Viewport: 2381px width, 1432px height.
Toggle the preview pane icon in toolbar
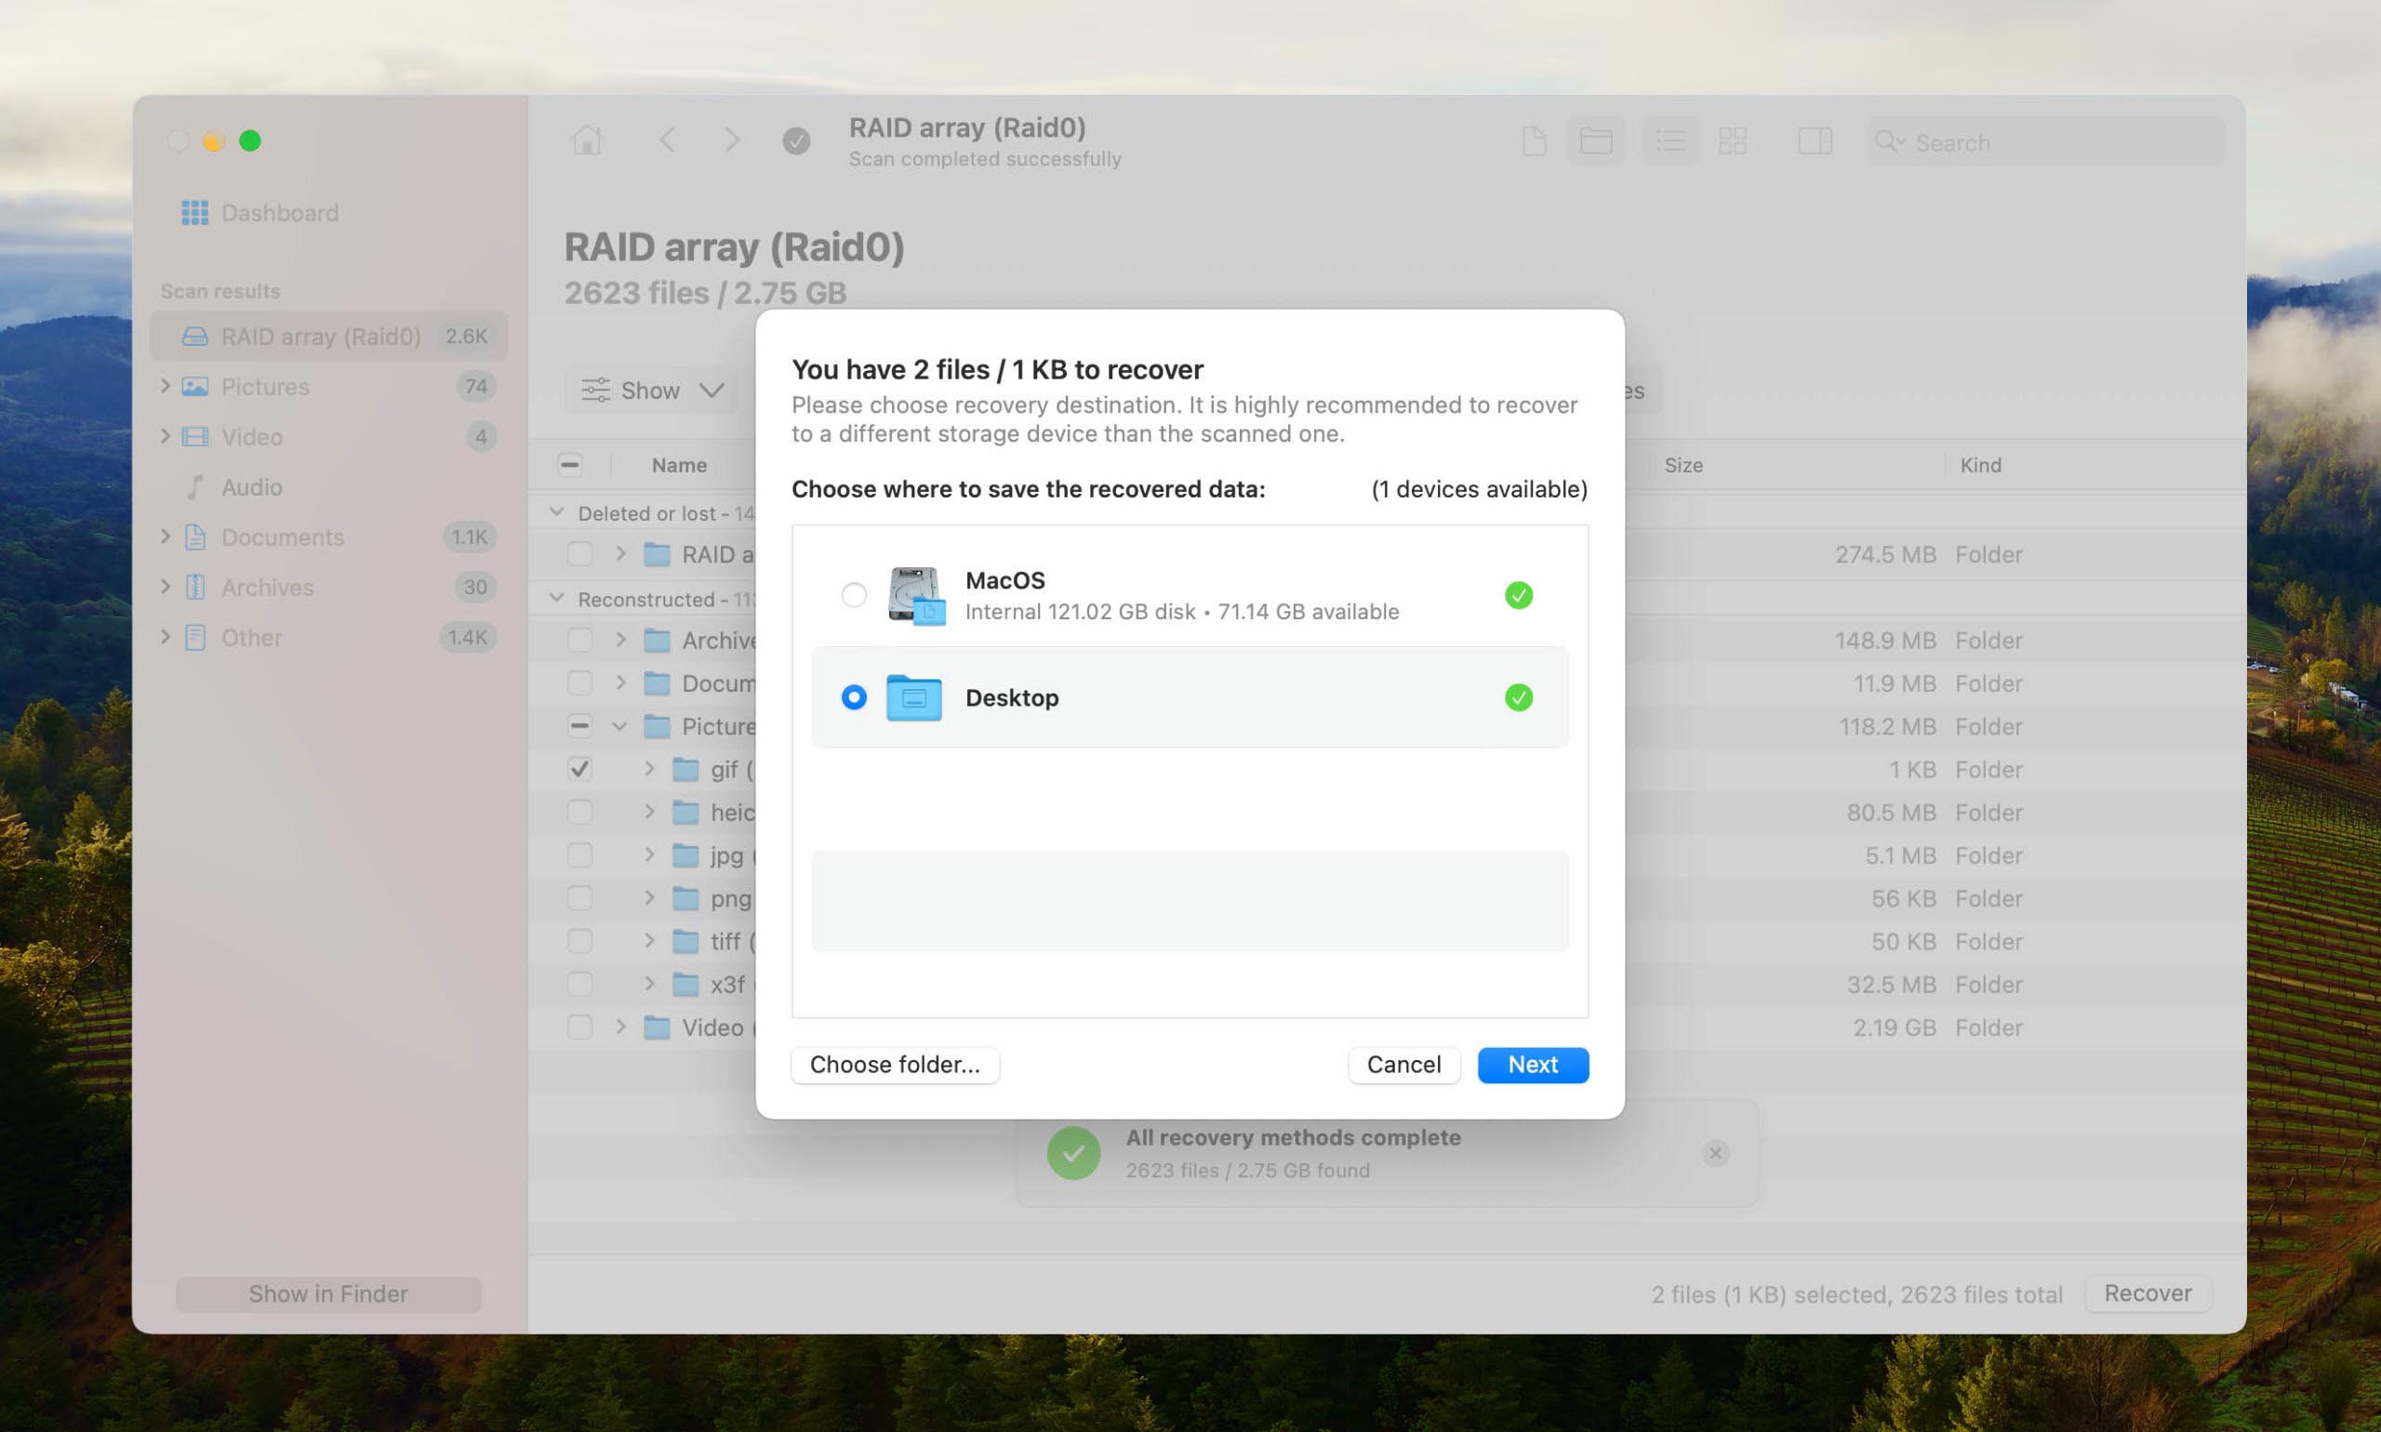pyautogui.click(x=1814, y=141)
